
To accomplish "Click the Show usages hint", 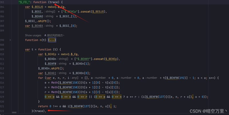I will click(x=33, y=35).
